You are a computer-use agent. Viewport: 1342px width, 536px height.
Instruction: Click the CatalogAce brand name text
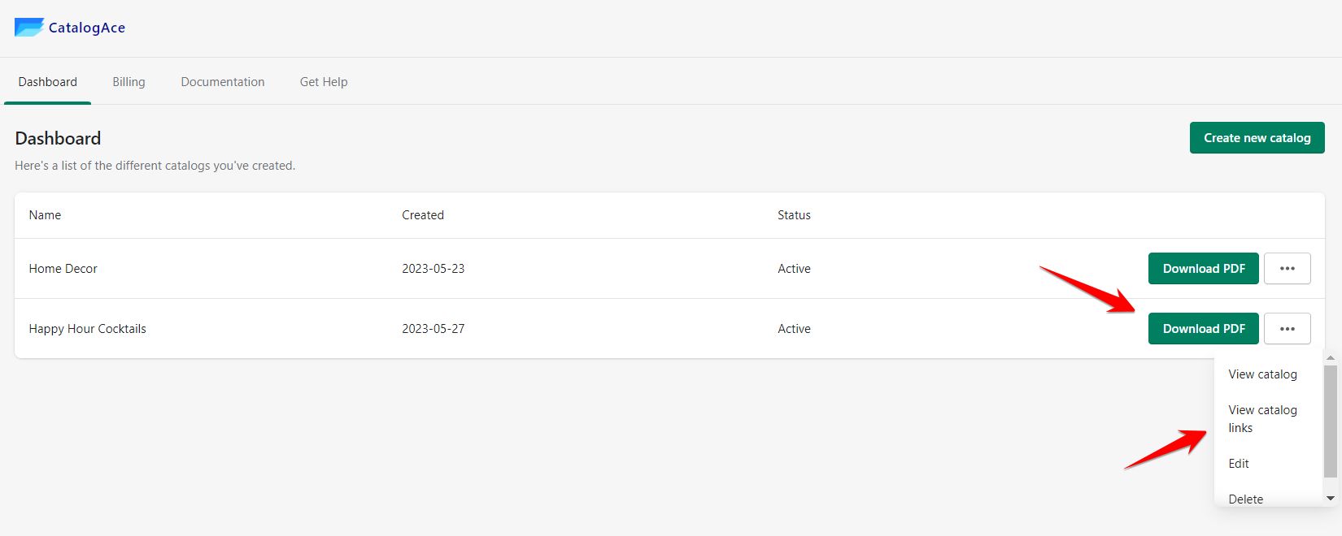pyautogui.click(x=87, y=28)
